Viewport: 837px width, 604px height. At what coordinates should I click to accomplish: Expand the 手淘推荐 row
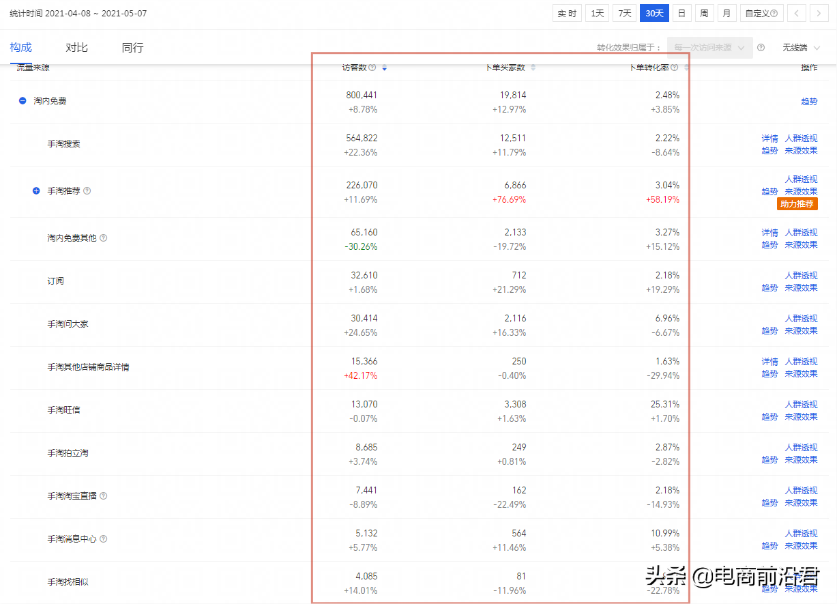pos(37,191)
